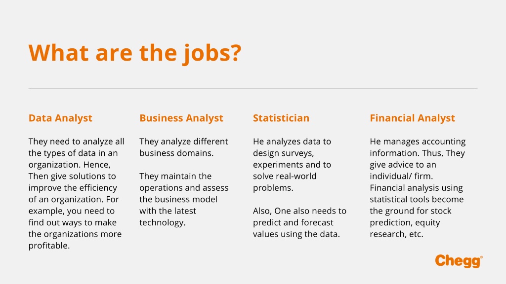Click 'stock prediction, equity research' text

point(411,222)
